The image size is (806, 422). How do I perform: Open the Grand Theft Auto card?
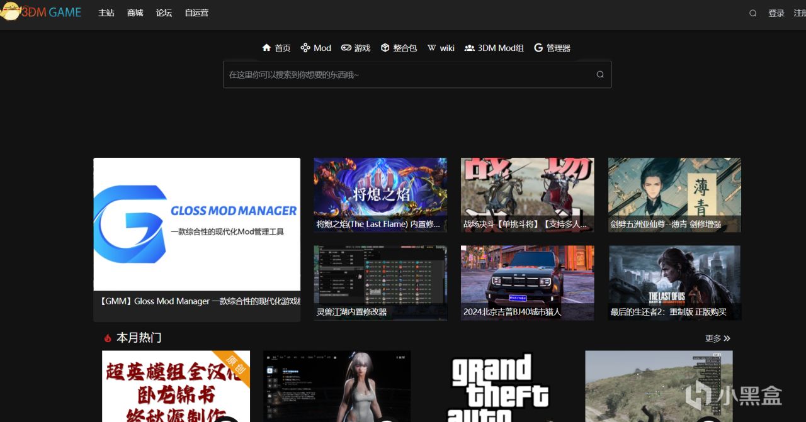click(x=498, y=386)
